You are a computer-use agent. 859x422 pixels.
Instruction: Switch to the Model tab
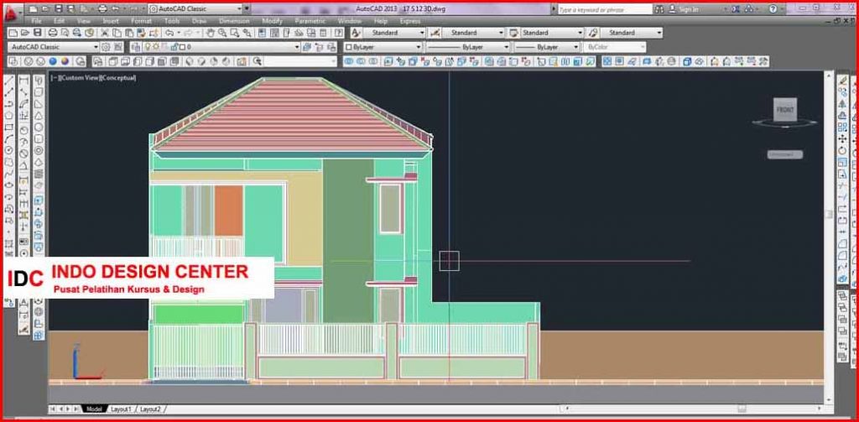tap(94, 409)
